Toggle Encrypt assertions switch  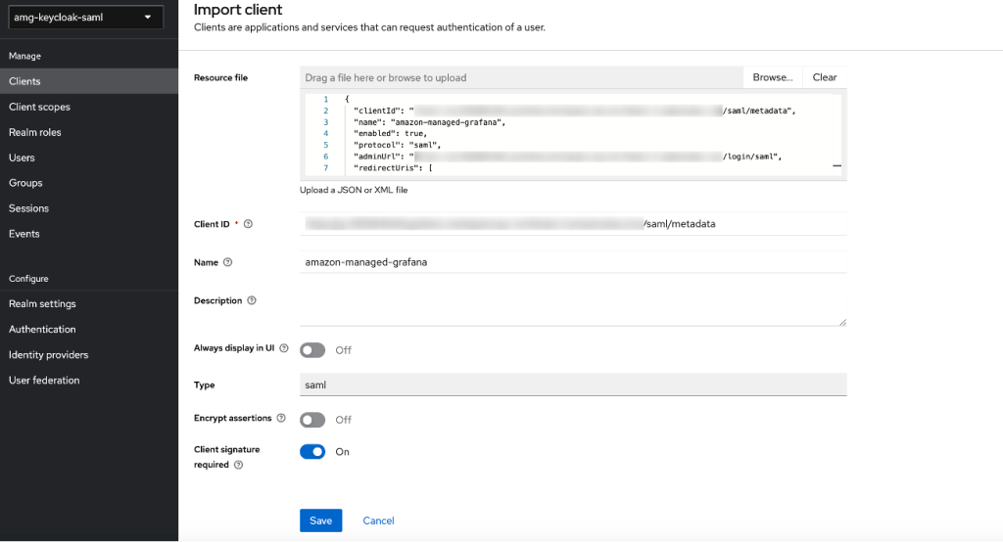coord(312,420)
